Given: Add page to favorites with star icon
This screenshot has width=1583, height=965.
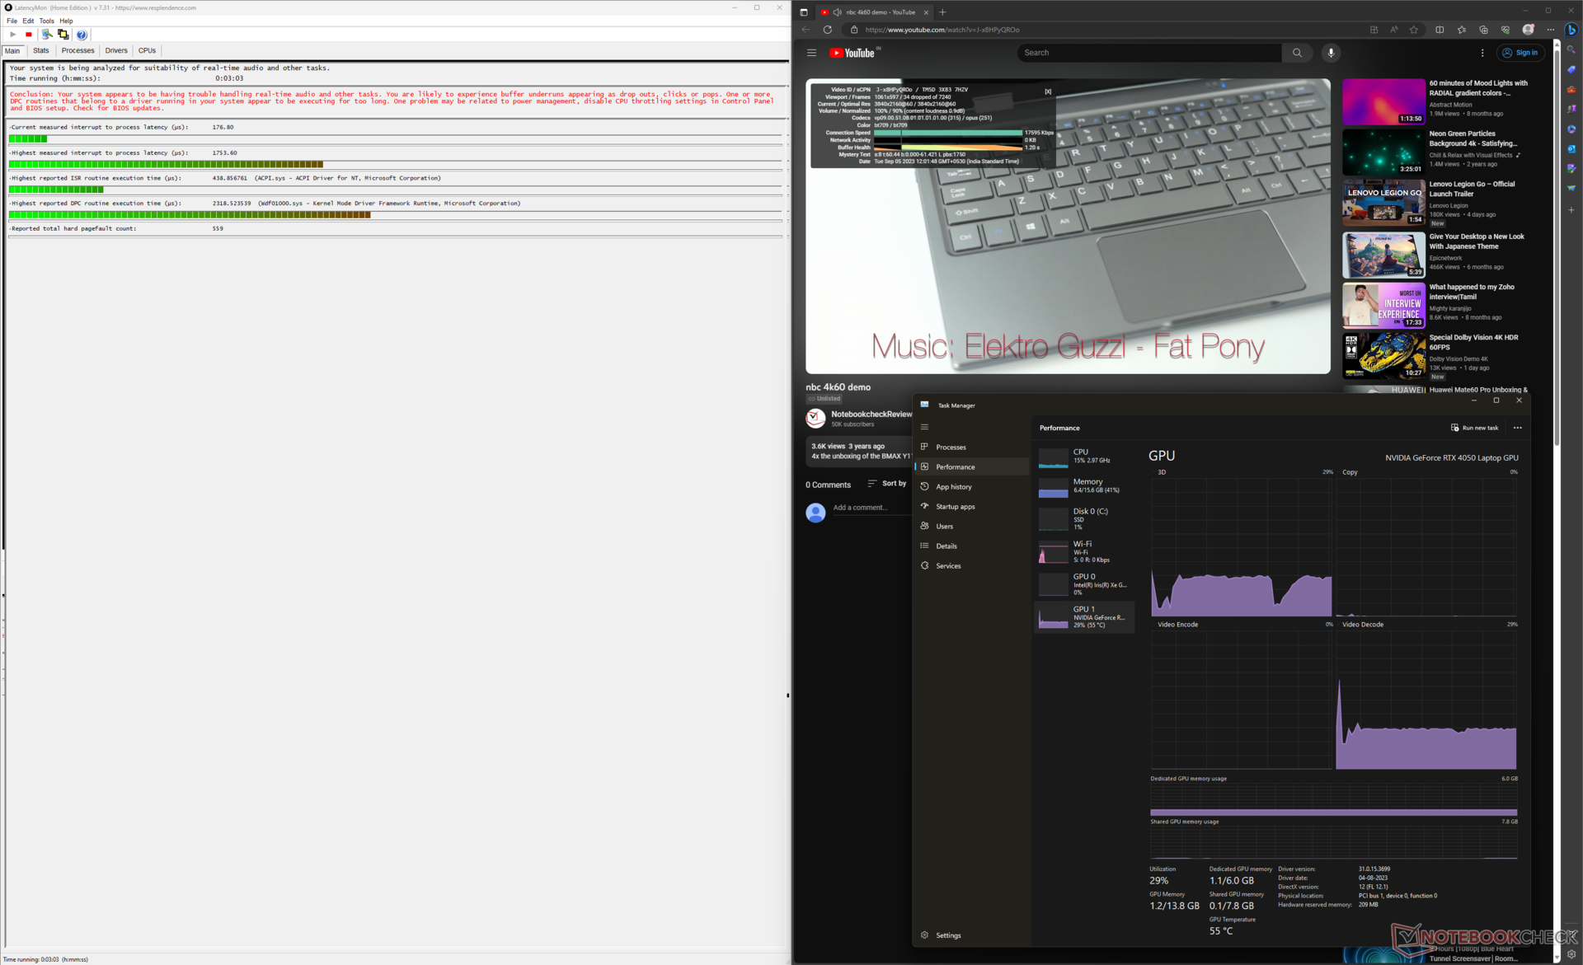Looking at the screenshot, I should click(x=1414, y=30).
